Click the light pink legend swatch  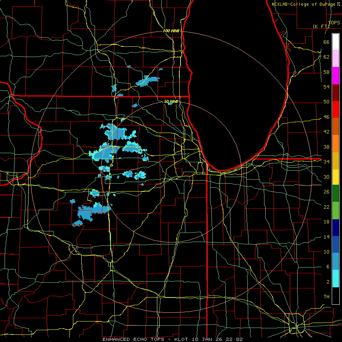click(x=336, y=58)
